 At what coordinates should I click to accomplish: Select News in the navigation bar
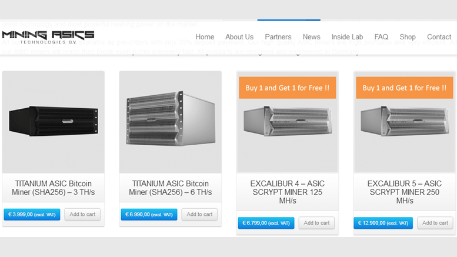tap(312, 37)
